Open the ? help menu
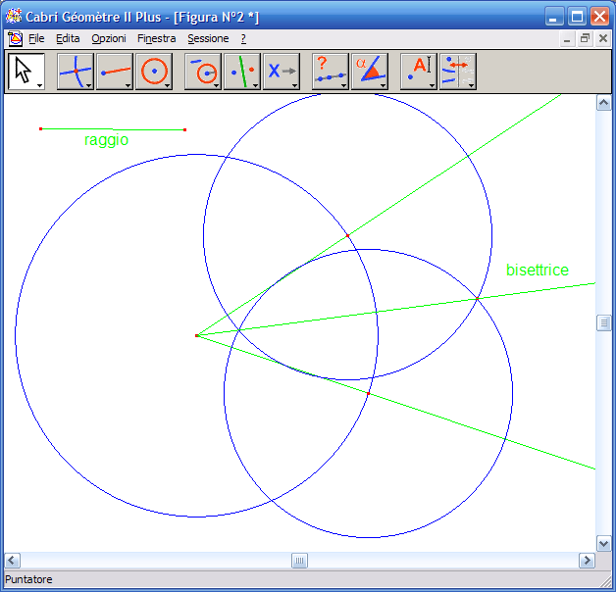Image resolution: width=616 pixels, height=592 pixels. point(243,39)
